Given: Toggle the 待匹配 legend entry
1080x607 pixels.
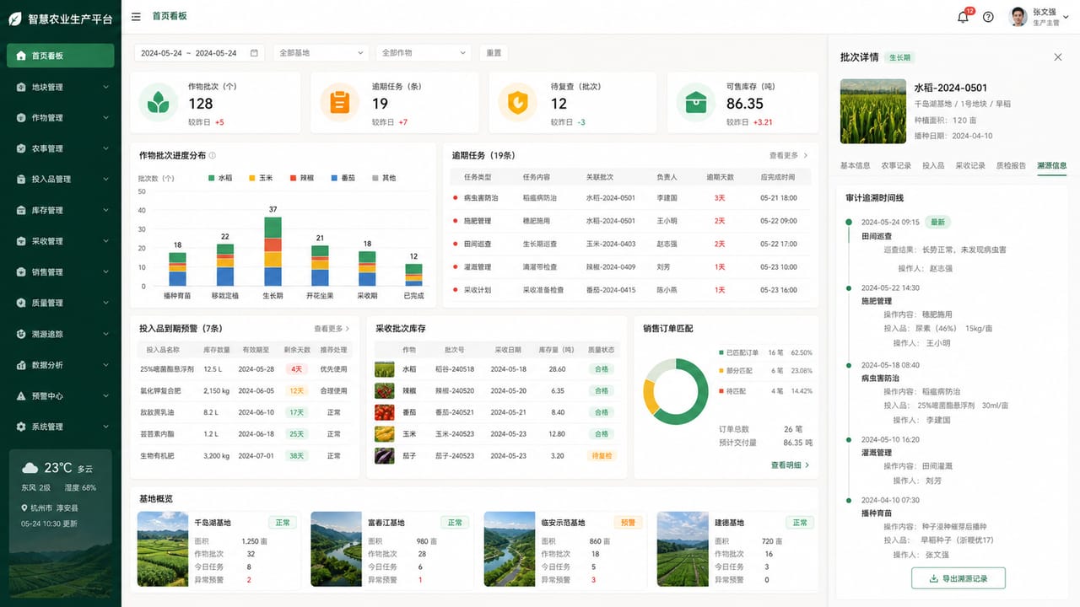Looking at the screenshot, I should pos(732,390).
